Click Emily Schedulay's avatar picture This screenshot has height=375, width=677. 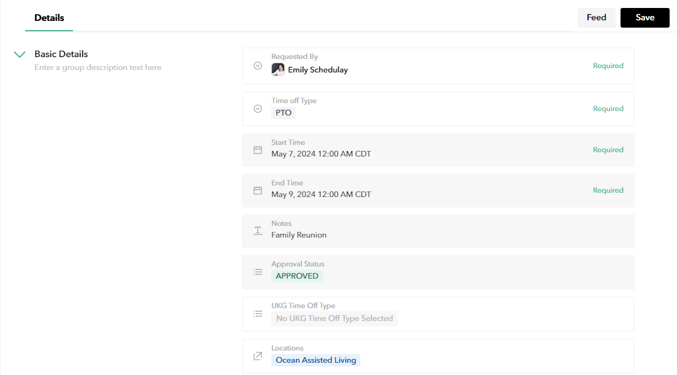[278, 69]
